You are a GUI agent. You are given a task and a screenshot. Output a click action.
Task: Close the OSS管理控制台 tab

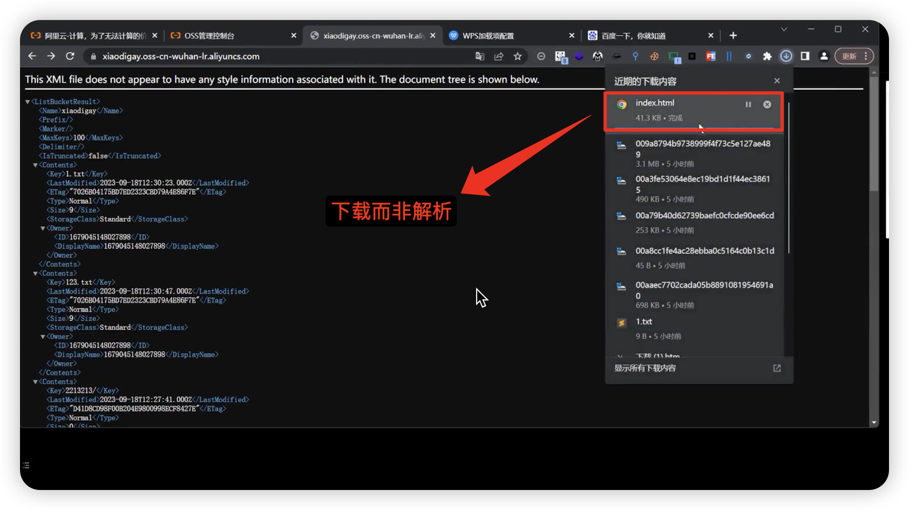294,36
